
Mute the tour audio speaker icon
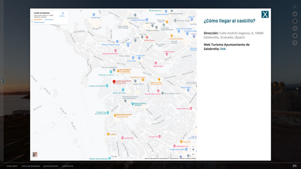coord(295,14)
